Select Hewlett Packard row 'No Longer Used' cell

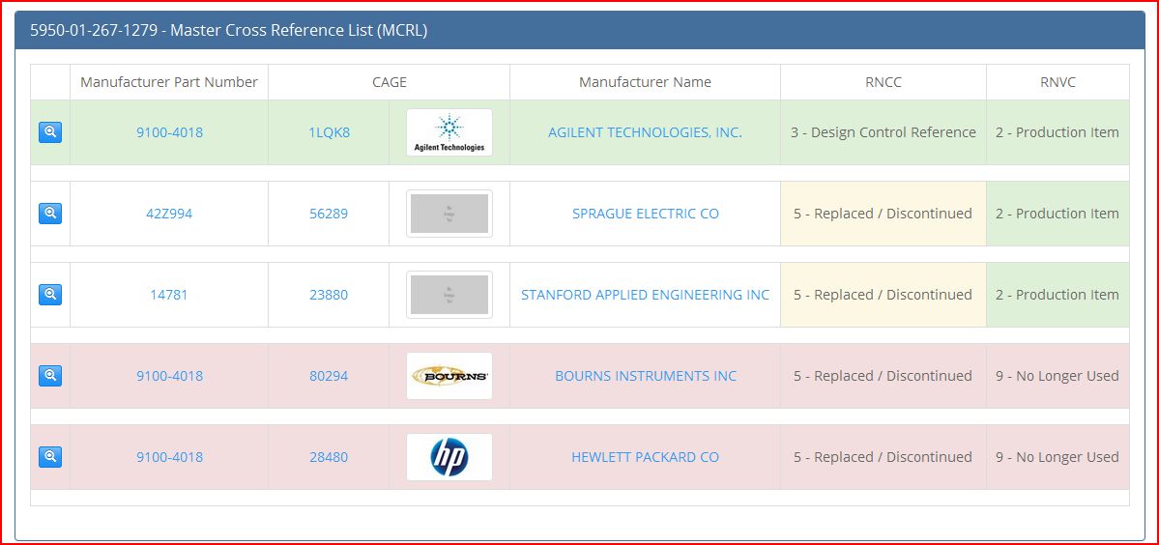click(1058, 457)
